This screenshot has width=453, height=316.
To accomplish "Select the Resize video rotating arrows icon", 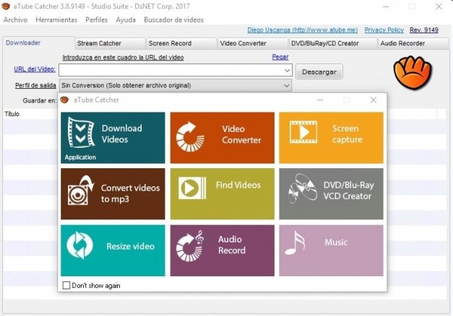I will [79, 245].
